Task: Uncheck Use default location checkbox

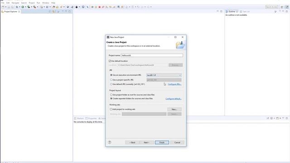Action: [x=110, y=61]
